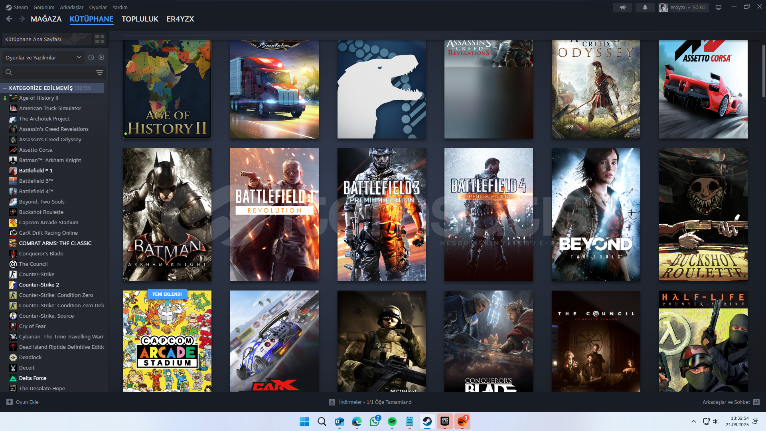Screen dimensions: 766x431
Task: Click Kütüphane Ana Sayfası button
Action: (x=47, y=39)
